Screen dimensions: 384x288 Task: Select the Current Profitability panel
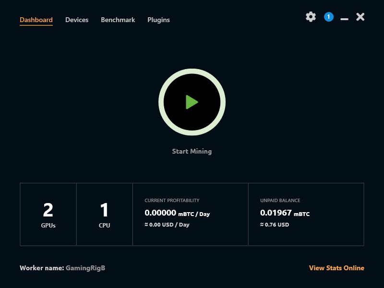(191, 214)
